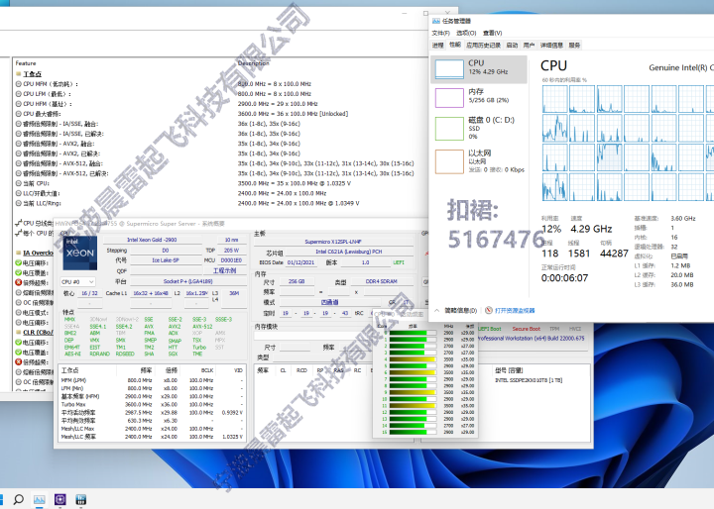Click green check beside 电压覆盖 under CLR section

(x=18, y=353)
